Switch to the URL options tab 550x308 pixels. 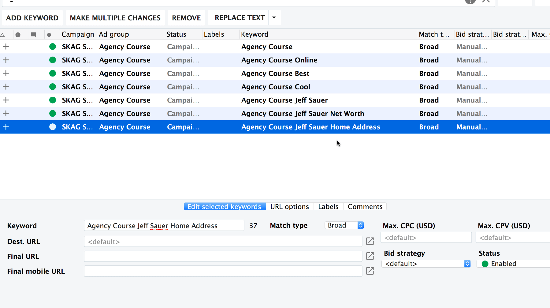[289, 207]
